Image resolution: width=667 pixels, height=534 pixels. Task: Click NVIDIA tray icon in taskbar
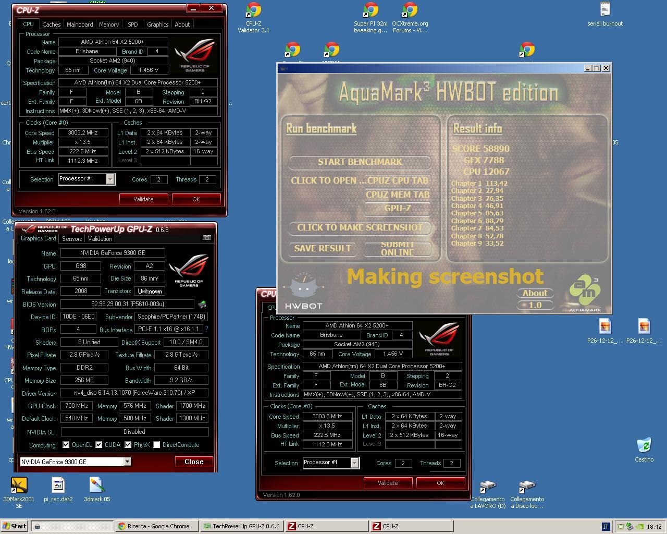[639, 527]
